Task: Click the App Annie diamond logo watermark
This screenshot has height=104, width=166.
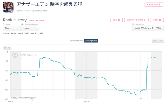Action: [x=15, y=55]
